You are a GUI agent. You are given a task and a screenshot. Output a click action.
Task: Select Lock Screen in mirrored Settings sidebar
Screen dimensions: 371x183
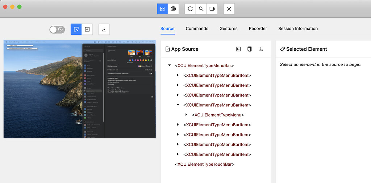89,122
